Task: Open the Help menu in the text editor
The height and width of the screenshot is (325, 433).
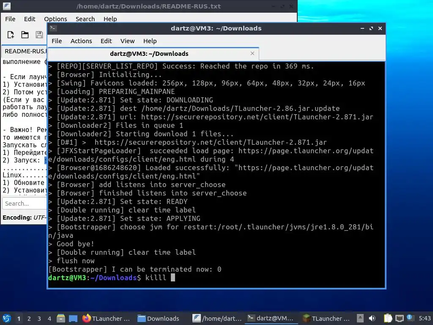Action: coord(110,19)
